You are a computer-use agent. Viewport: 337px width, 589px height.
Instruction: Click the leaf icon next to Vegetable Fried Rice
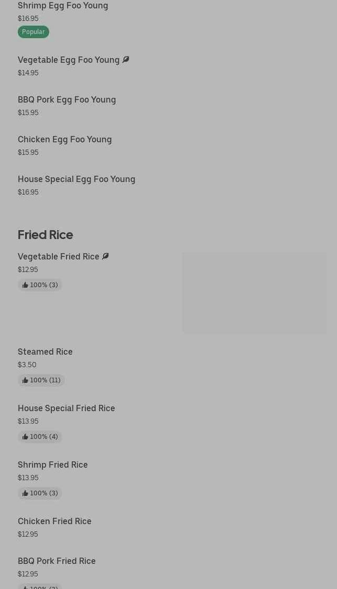105,256
